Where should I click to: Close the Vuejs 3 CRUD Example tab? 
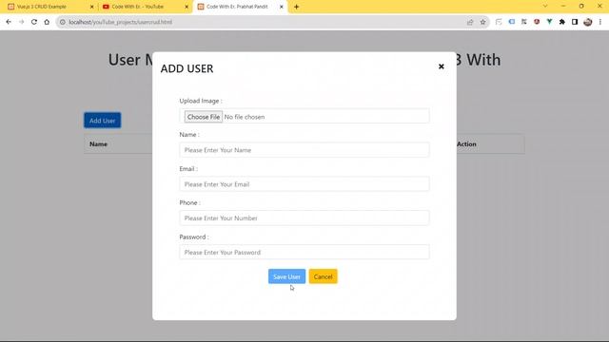92,7
